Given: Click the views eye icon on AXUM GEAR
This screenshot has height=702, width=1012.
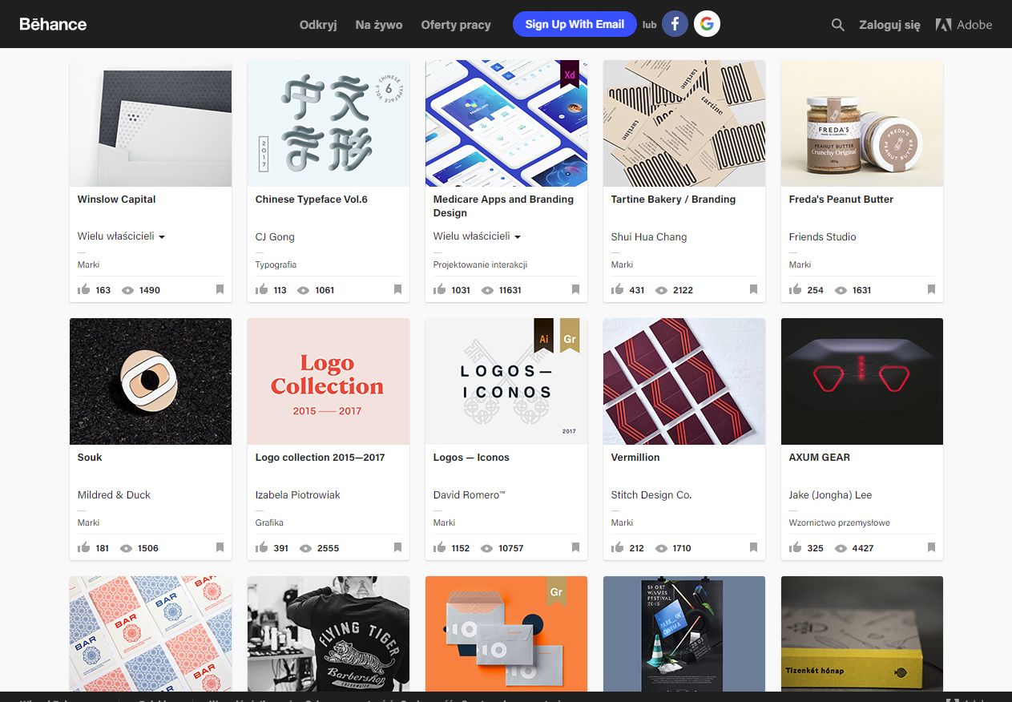Looking at the screenshot, I should (x=841, y=549).
